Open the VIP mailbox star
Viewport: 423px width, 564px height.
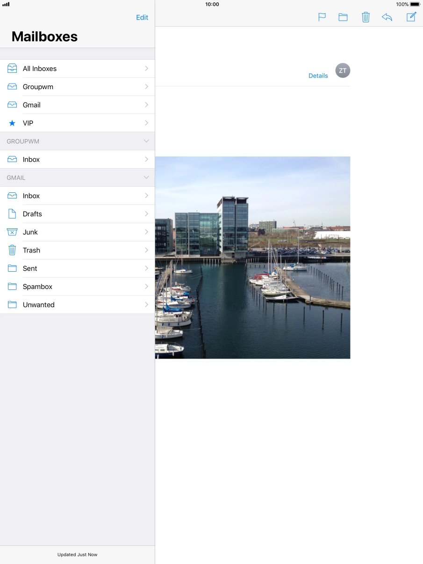pos(12,123)
